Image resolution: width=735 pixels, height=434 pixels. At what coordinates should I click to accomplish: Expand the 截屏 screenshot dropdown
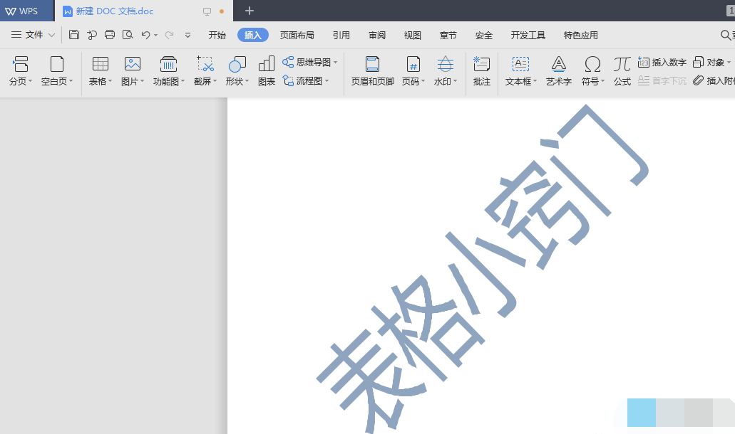215,82
